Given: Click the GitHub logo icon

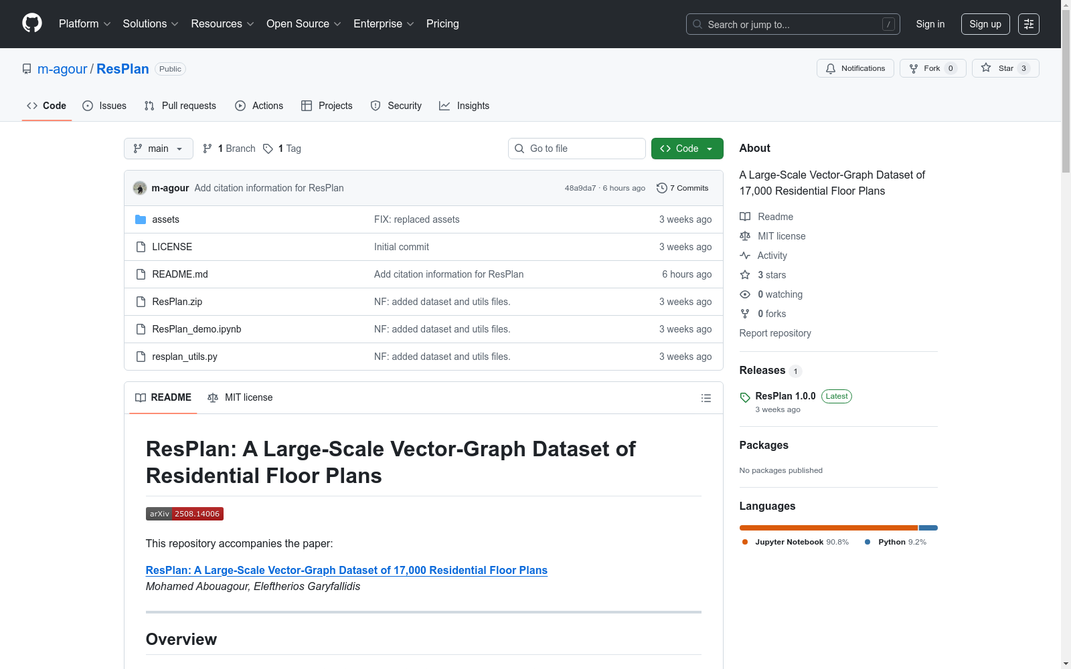Looking at the screenshot, I should tap(32, 23).
